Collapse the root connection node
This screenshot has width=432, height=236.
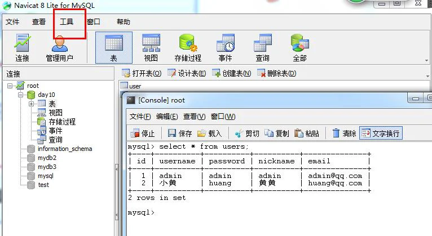pos(10,86)
